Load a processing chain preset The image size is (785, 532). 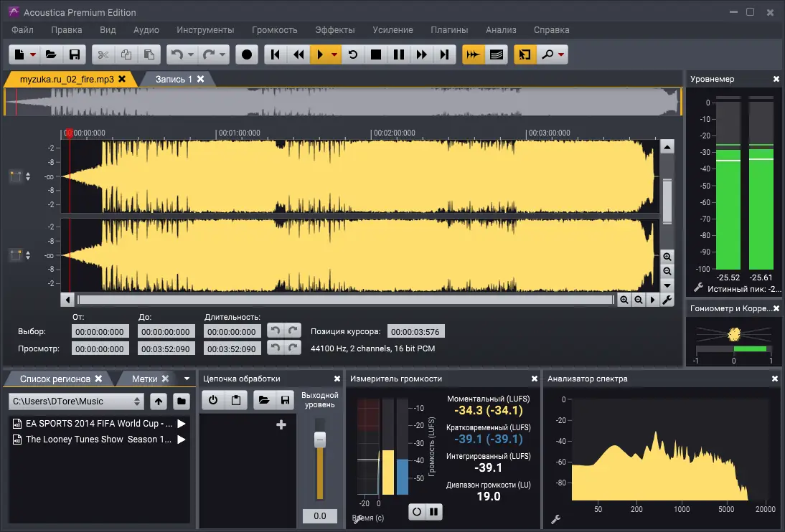coord(264,400)
